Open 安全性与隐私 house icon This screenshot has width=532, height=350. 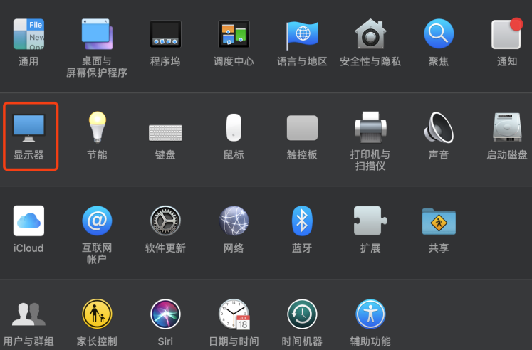pos(370,34)
